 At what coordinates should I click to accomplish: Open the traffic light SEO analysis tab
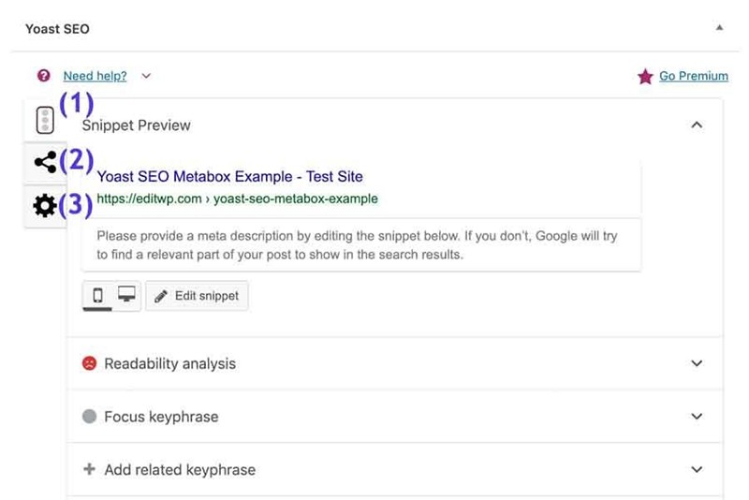pos(44,120)
